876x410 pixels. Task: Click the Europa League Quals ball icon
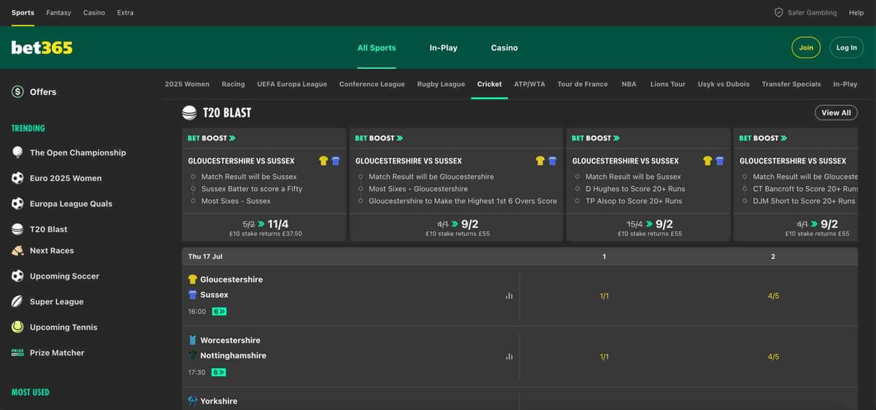click(18, 204)
